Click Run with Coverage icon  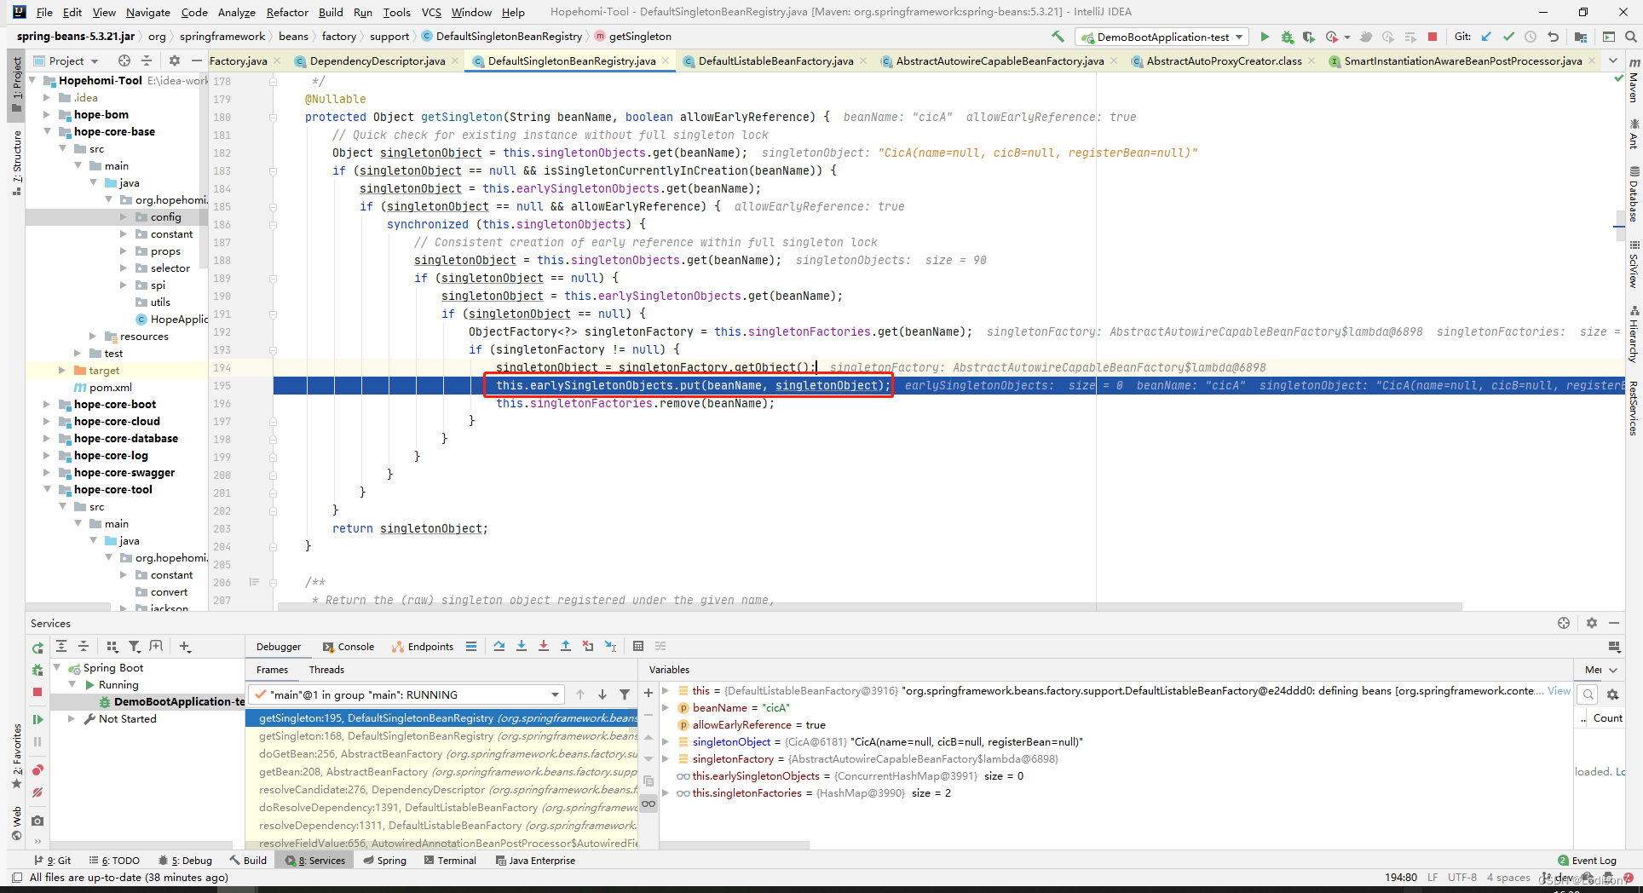1309,37
